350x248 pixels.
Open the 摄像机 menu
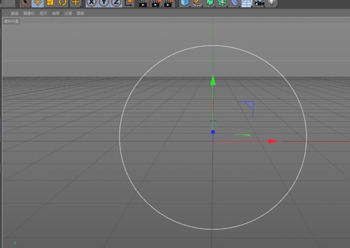pyautogui.click(x=28, y=13)
